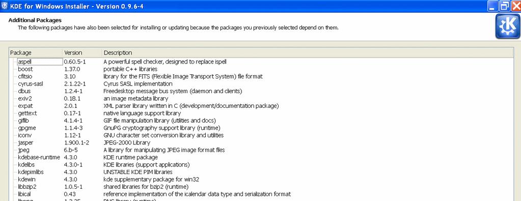
Task: Select the kdepimlibs package entry
Action: point(31,172)
